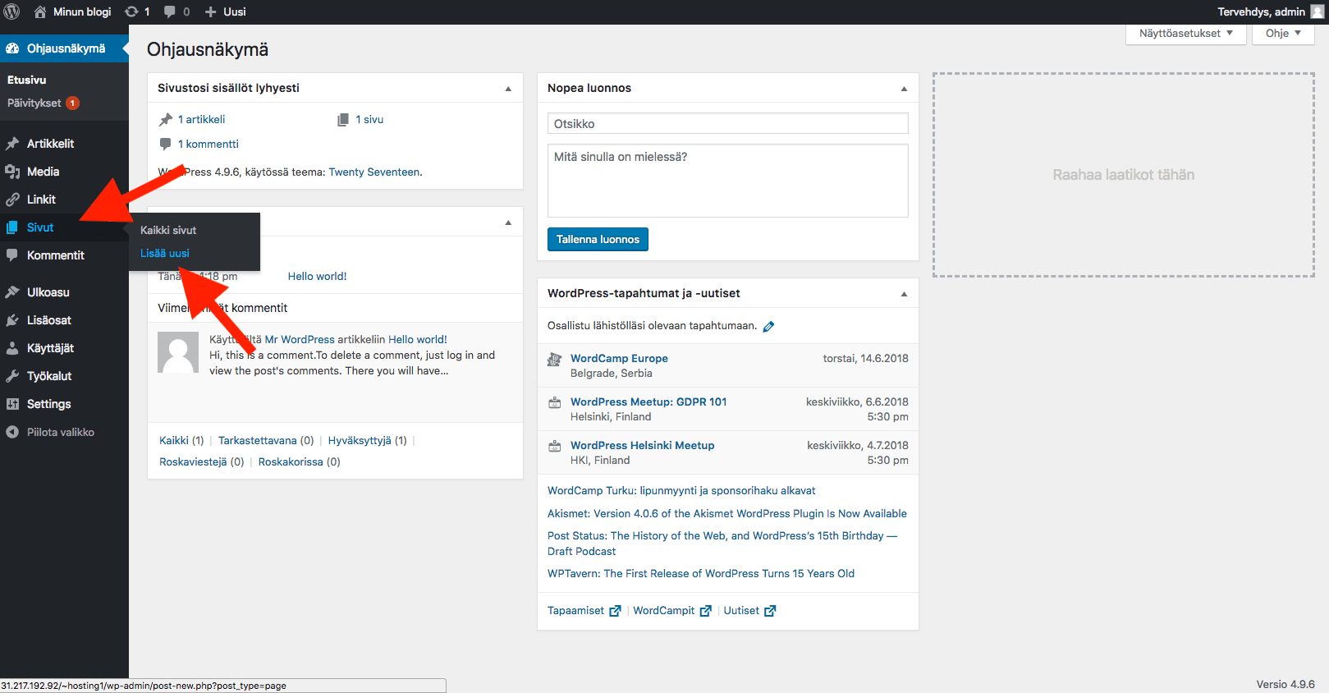
Task: Click the commenter avatar thumbnail
Action: [x=178, y=353]
